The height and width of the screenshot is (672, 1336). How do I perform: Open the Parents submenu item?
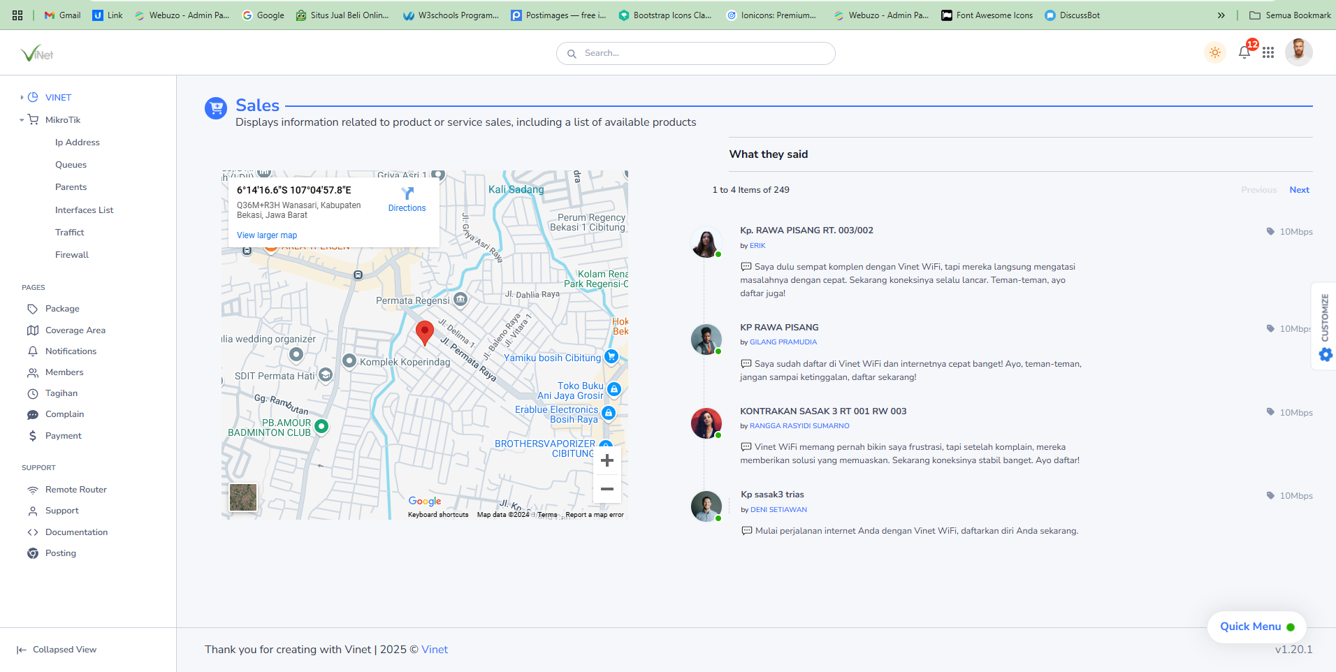point(71,187)
